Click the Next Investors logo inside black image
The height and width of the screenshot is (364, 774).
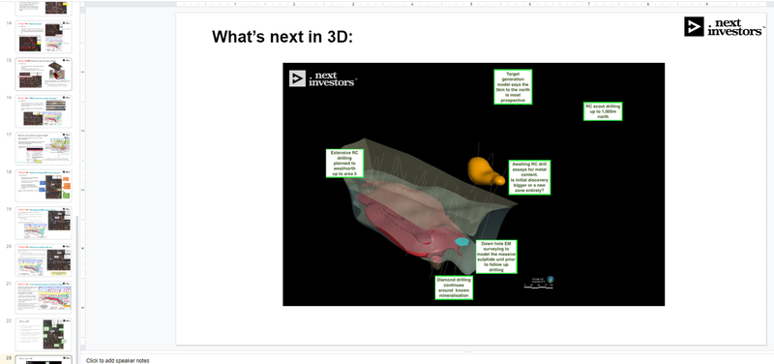coord(323,78)
